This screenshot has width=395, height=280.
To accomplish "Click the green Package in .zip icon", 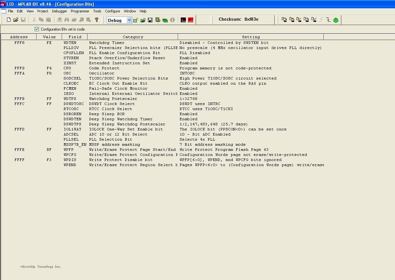I will coord(165,20).
